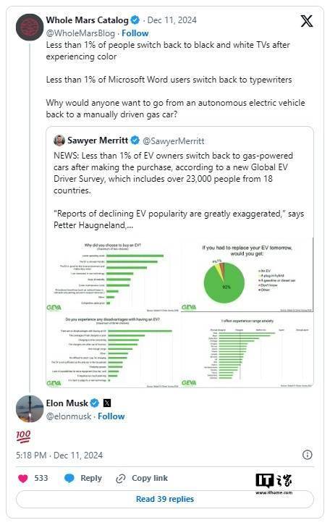This screenshot has height=525, width=330.
Task: Click Sawyer Merritt's verified checkmark
Action: [x=135, y=140]
